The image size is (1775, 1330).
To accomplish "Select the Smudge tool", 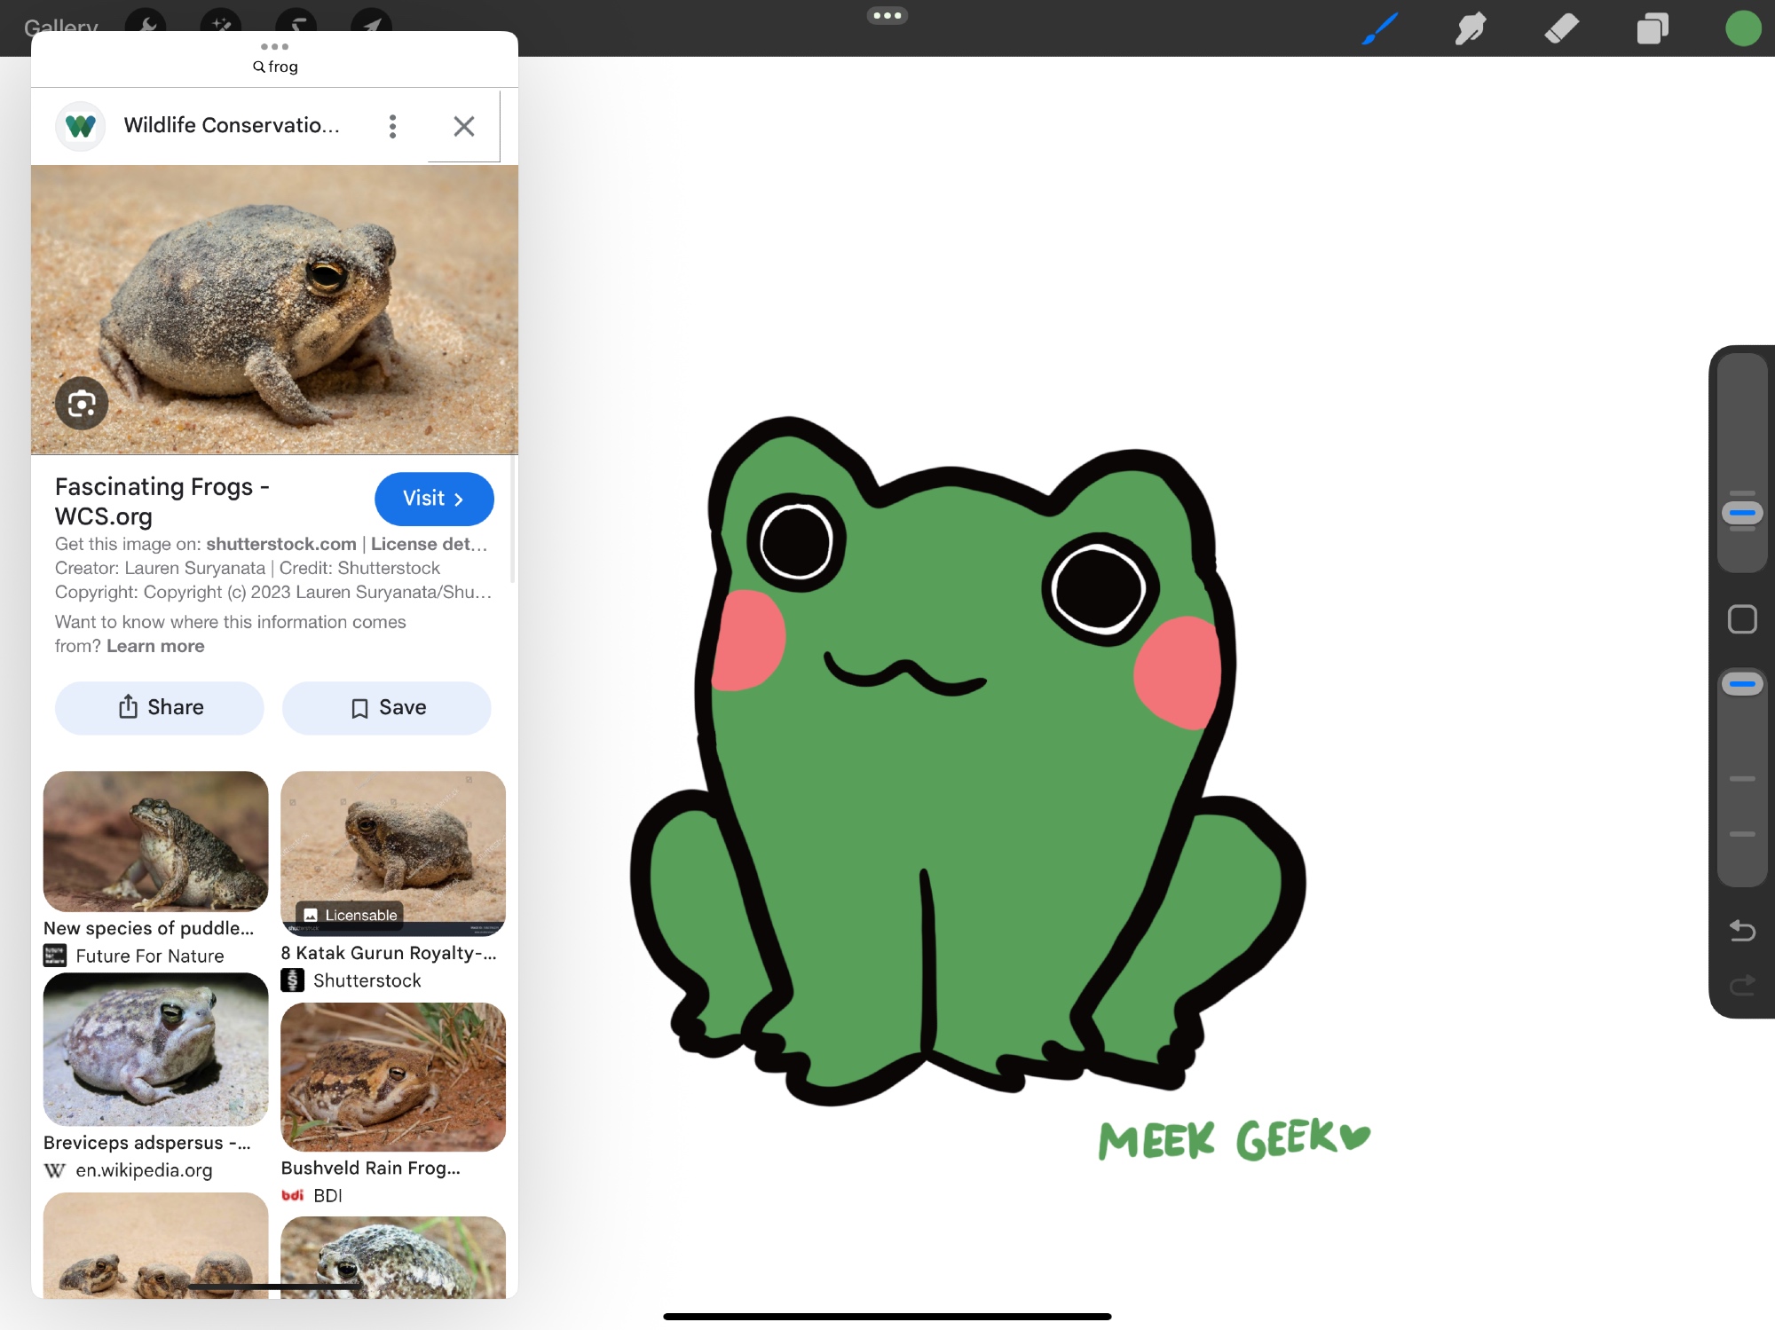I will tap(1471, 28).
